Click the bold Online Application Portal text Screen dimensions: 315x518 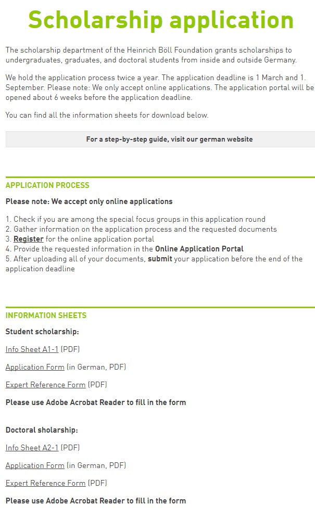[199, 249]
